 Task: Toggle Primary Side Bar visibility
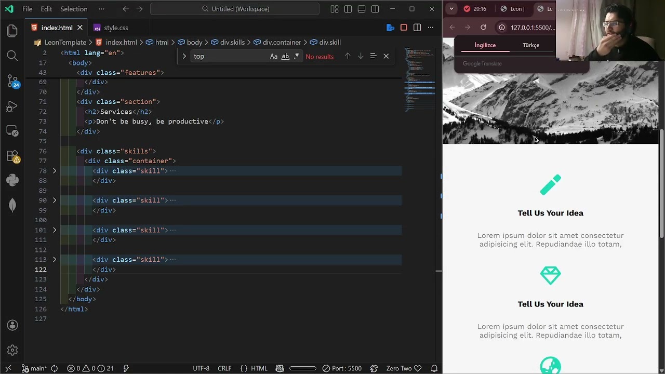point(348,9)
